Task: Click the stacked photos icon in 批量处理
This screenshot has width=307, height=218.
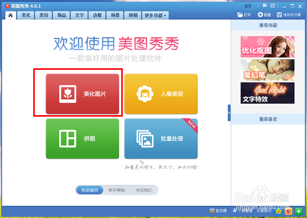Action: pos(145,139)
